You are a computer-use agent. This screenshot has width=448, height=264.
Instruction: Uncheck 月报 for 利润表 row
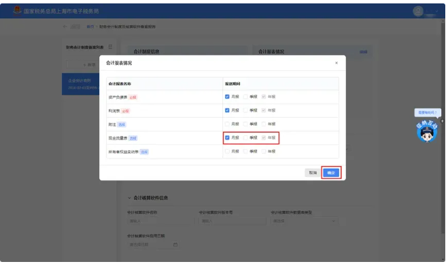[227, 110]
